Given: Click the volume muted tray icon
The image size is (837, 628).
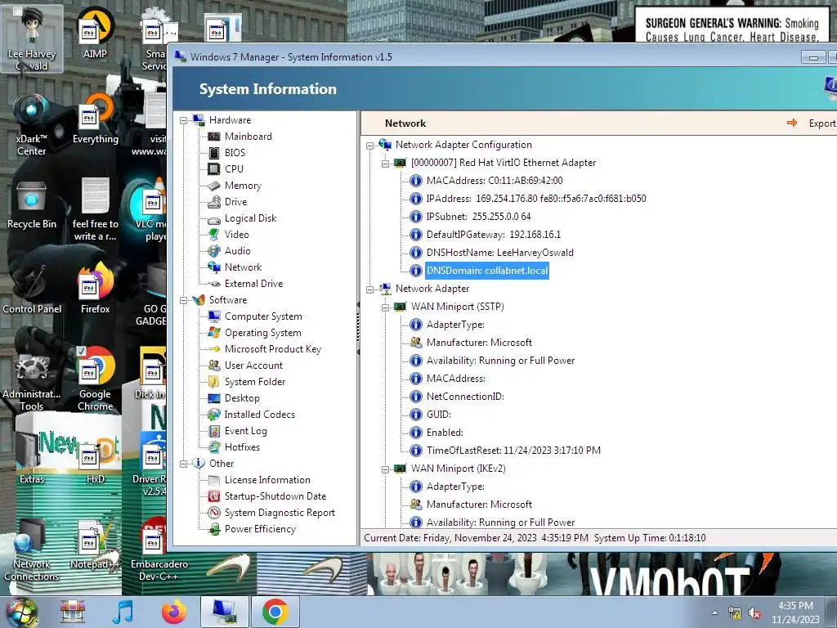Looking at the screenshot, I should click(754, 613).
